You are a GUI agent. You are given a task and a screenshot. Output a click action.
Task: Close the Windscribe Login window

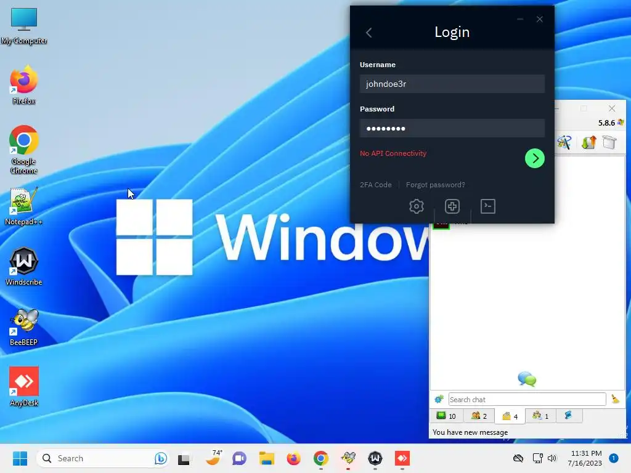tap(539, 19)
